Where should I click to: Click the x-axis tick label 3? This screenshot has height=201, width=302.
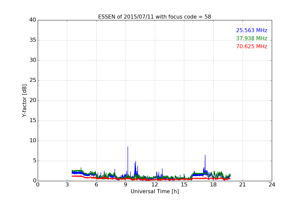pyautogui.click(x=67, y=184)
